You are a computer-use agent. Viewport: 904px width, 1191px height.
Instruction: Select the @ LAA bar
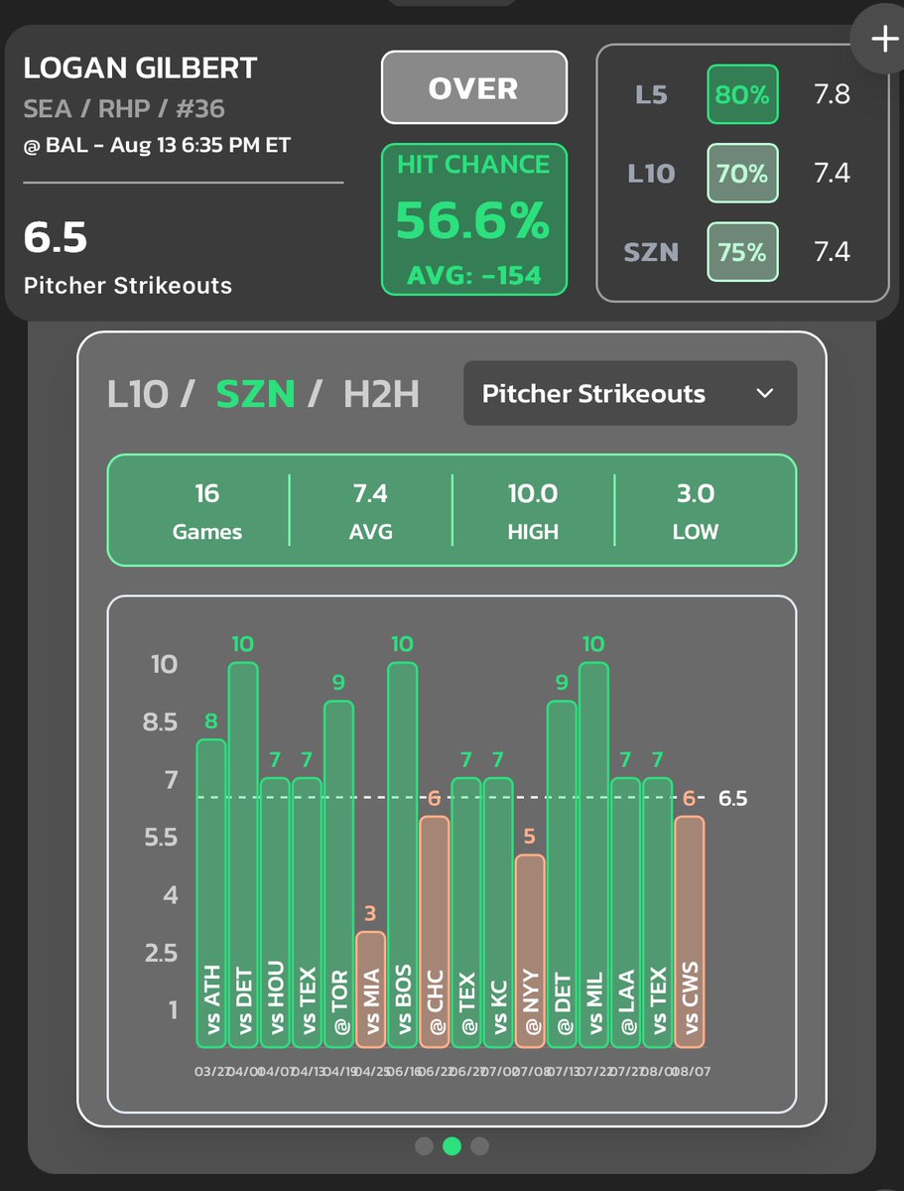pos(625,912)
